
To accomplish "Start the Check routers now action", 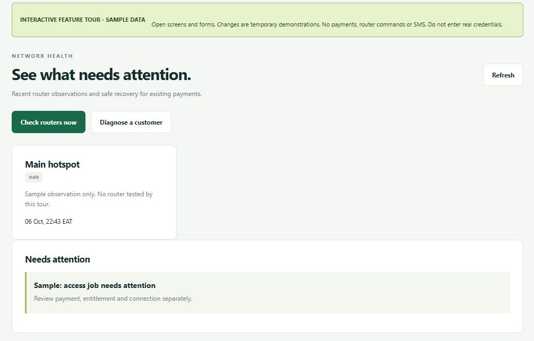I will click(48, 122).
